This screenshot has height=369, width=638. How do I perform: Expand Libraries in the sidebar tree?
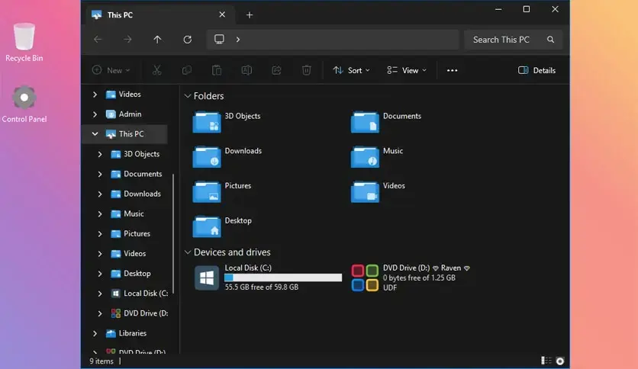tap(95, 333)
